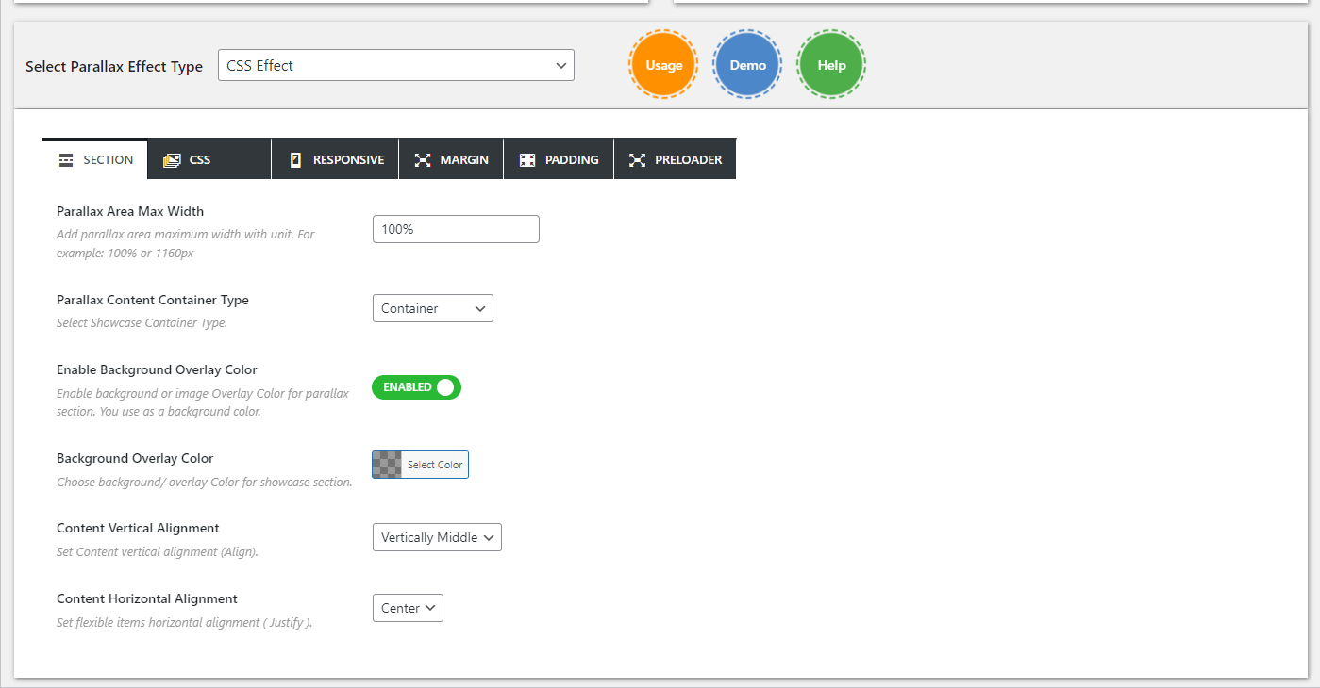This screenshot has height=688, width=1320.
Task: Click the Parallax Area Max Width field
Action: click(456, 229)
